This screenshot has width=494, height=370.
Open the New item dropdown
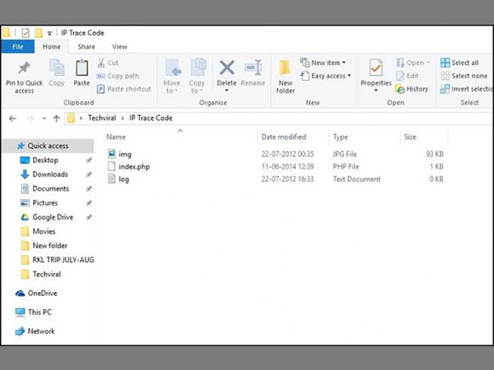pyautogui.click(x=323, y=62)
